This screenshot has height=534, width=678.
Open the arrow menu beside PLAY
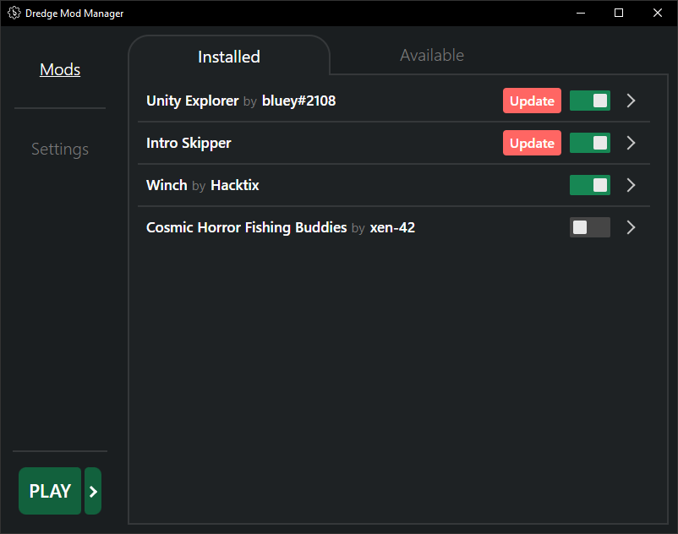click(x=92, y=491)
